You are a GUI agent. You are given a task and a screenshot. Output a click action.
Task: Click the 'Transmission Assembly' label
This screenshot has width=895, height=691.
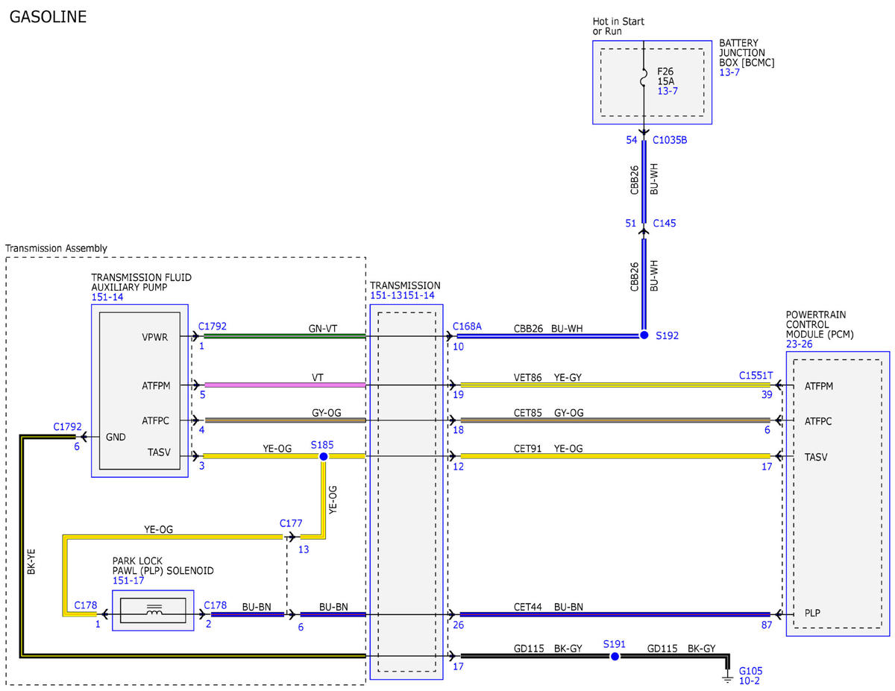pos(57,248)
